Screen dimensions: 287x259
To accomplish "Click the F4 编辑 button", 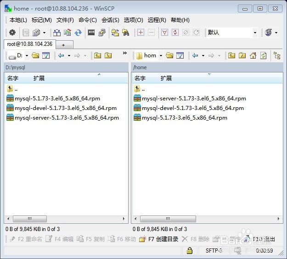I will click(60, 239).
